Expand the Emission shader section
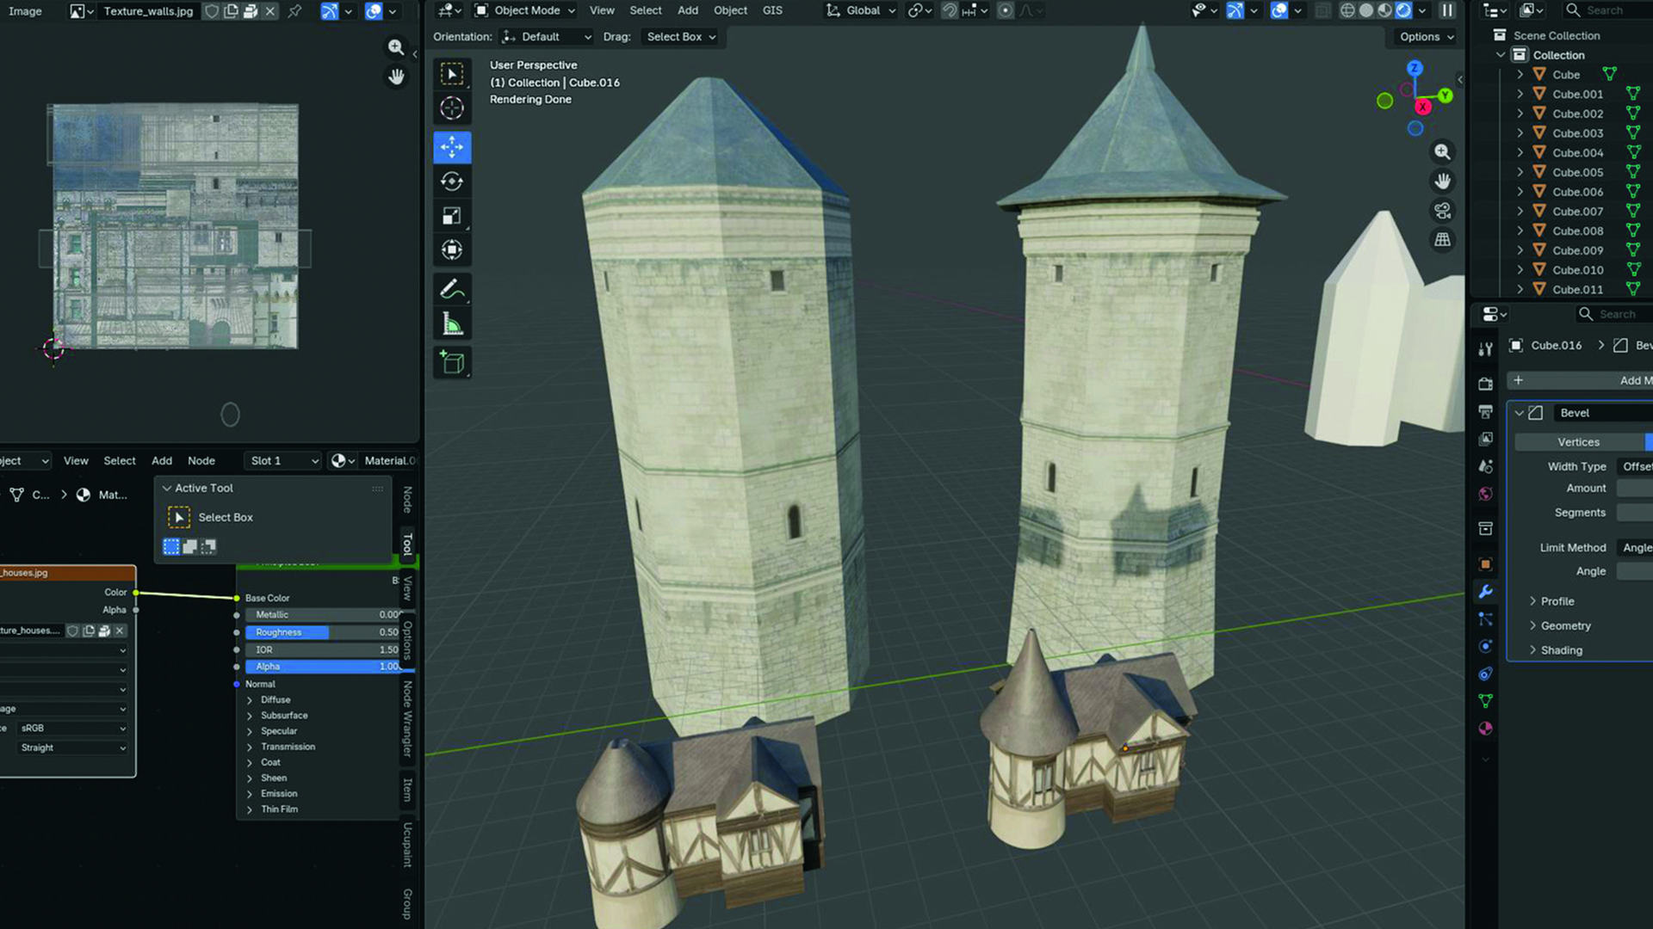Screen dimensions: 1653x929 (x=272, y=794)
